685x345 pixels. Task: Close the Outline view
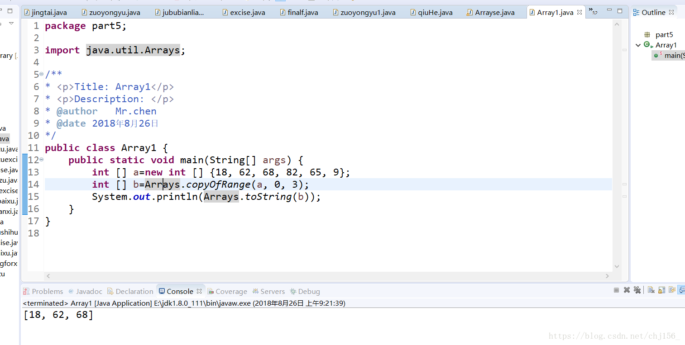tap(671, 12)
